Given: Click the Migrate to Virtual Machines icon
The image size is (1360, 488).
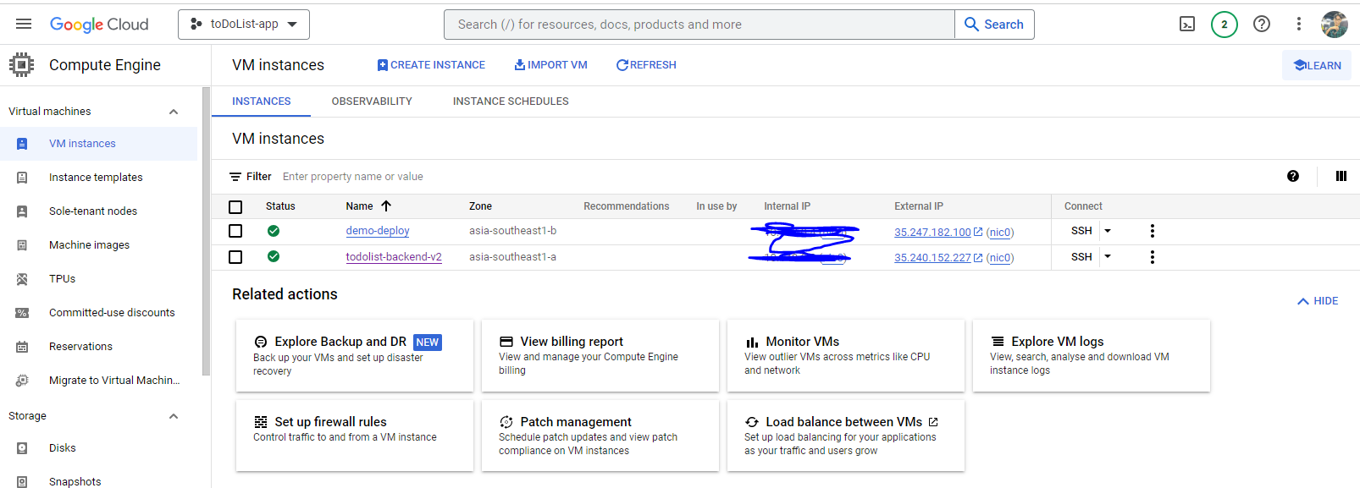Looking at the screenshot, I should (x=22, y=381).
